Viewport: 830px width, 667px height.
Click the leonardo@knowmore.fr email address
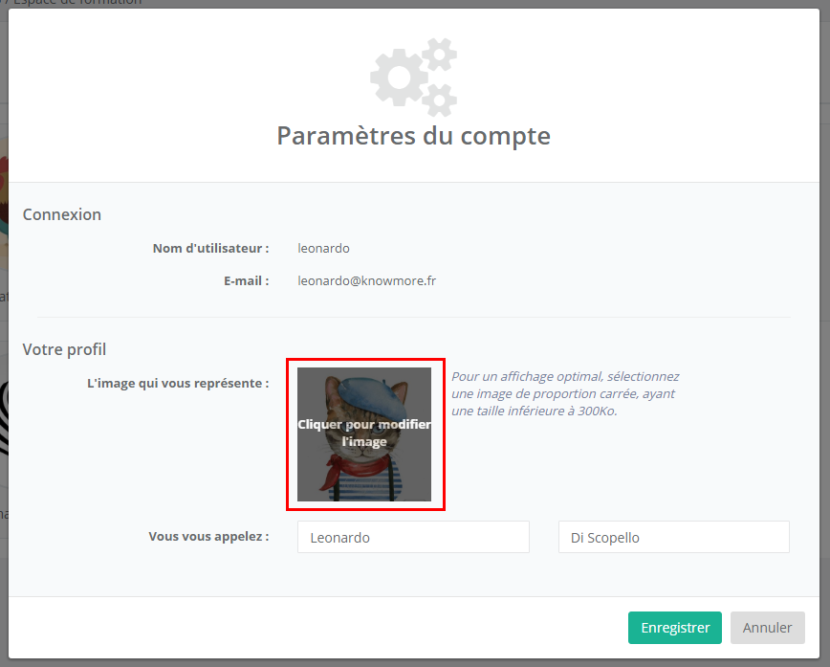(366, 281)
